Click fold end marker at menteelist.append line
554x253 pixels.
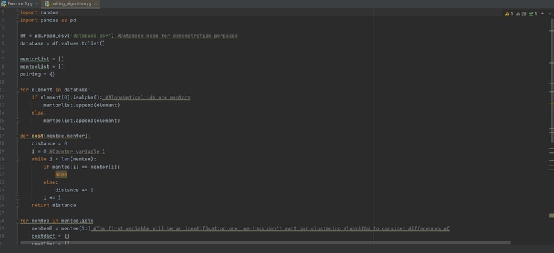17,121
